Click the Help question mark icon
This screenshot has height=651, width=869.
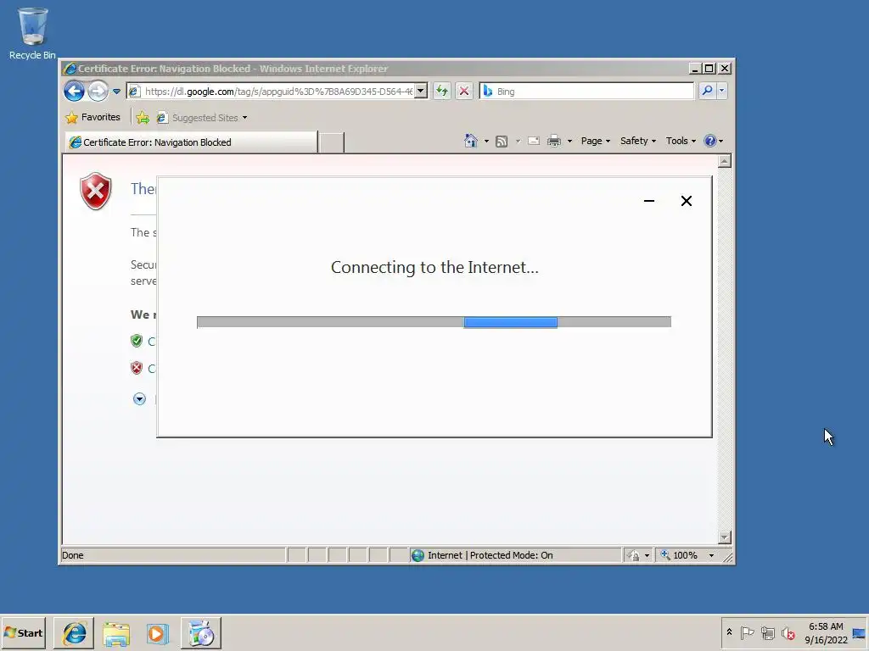coord(710,141)
